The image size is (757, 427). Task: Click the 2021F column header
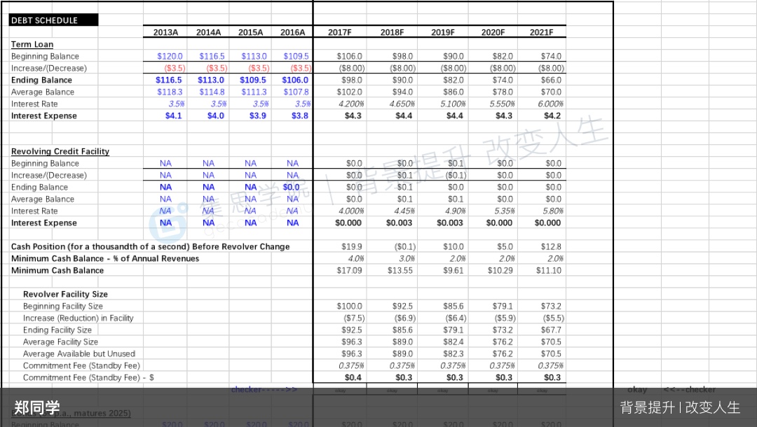542,32
